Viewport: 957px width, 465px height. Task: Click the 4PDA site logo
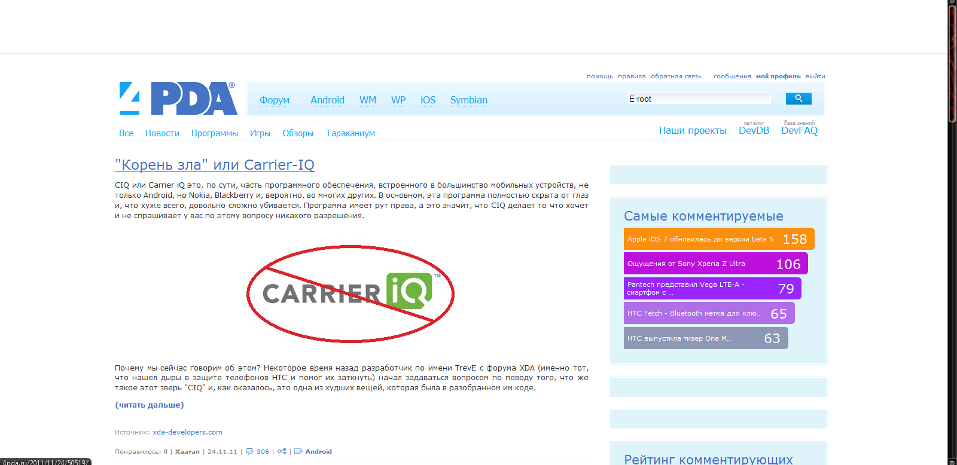178,99
